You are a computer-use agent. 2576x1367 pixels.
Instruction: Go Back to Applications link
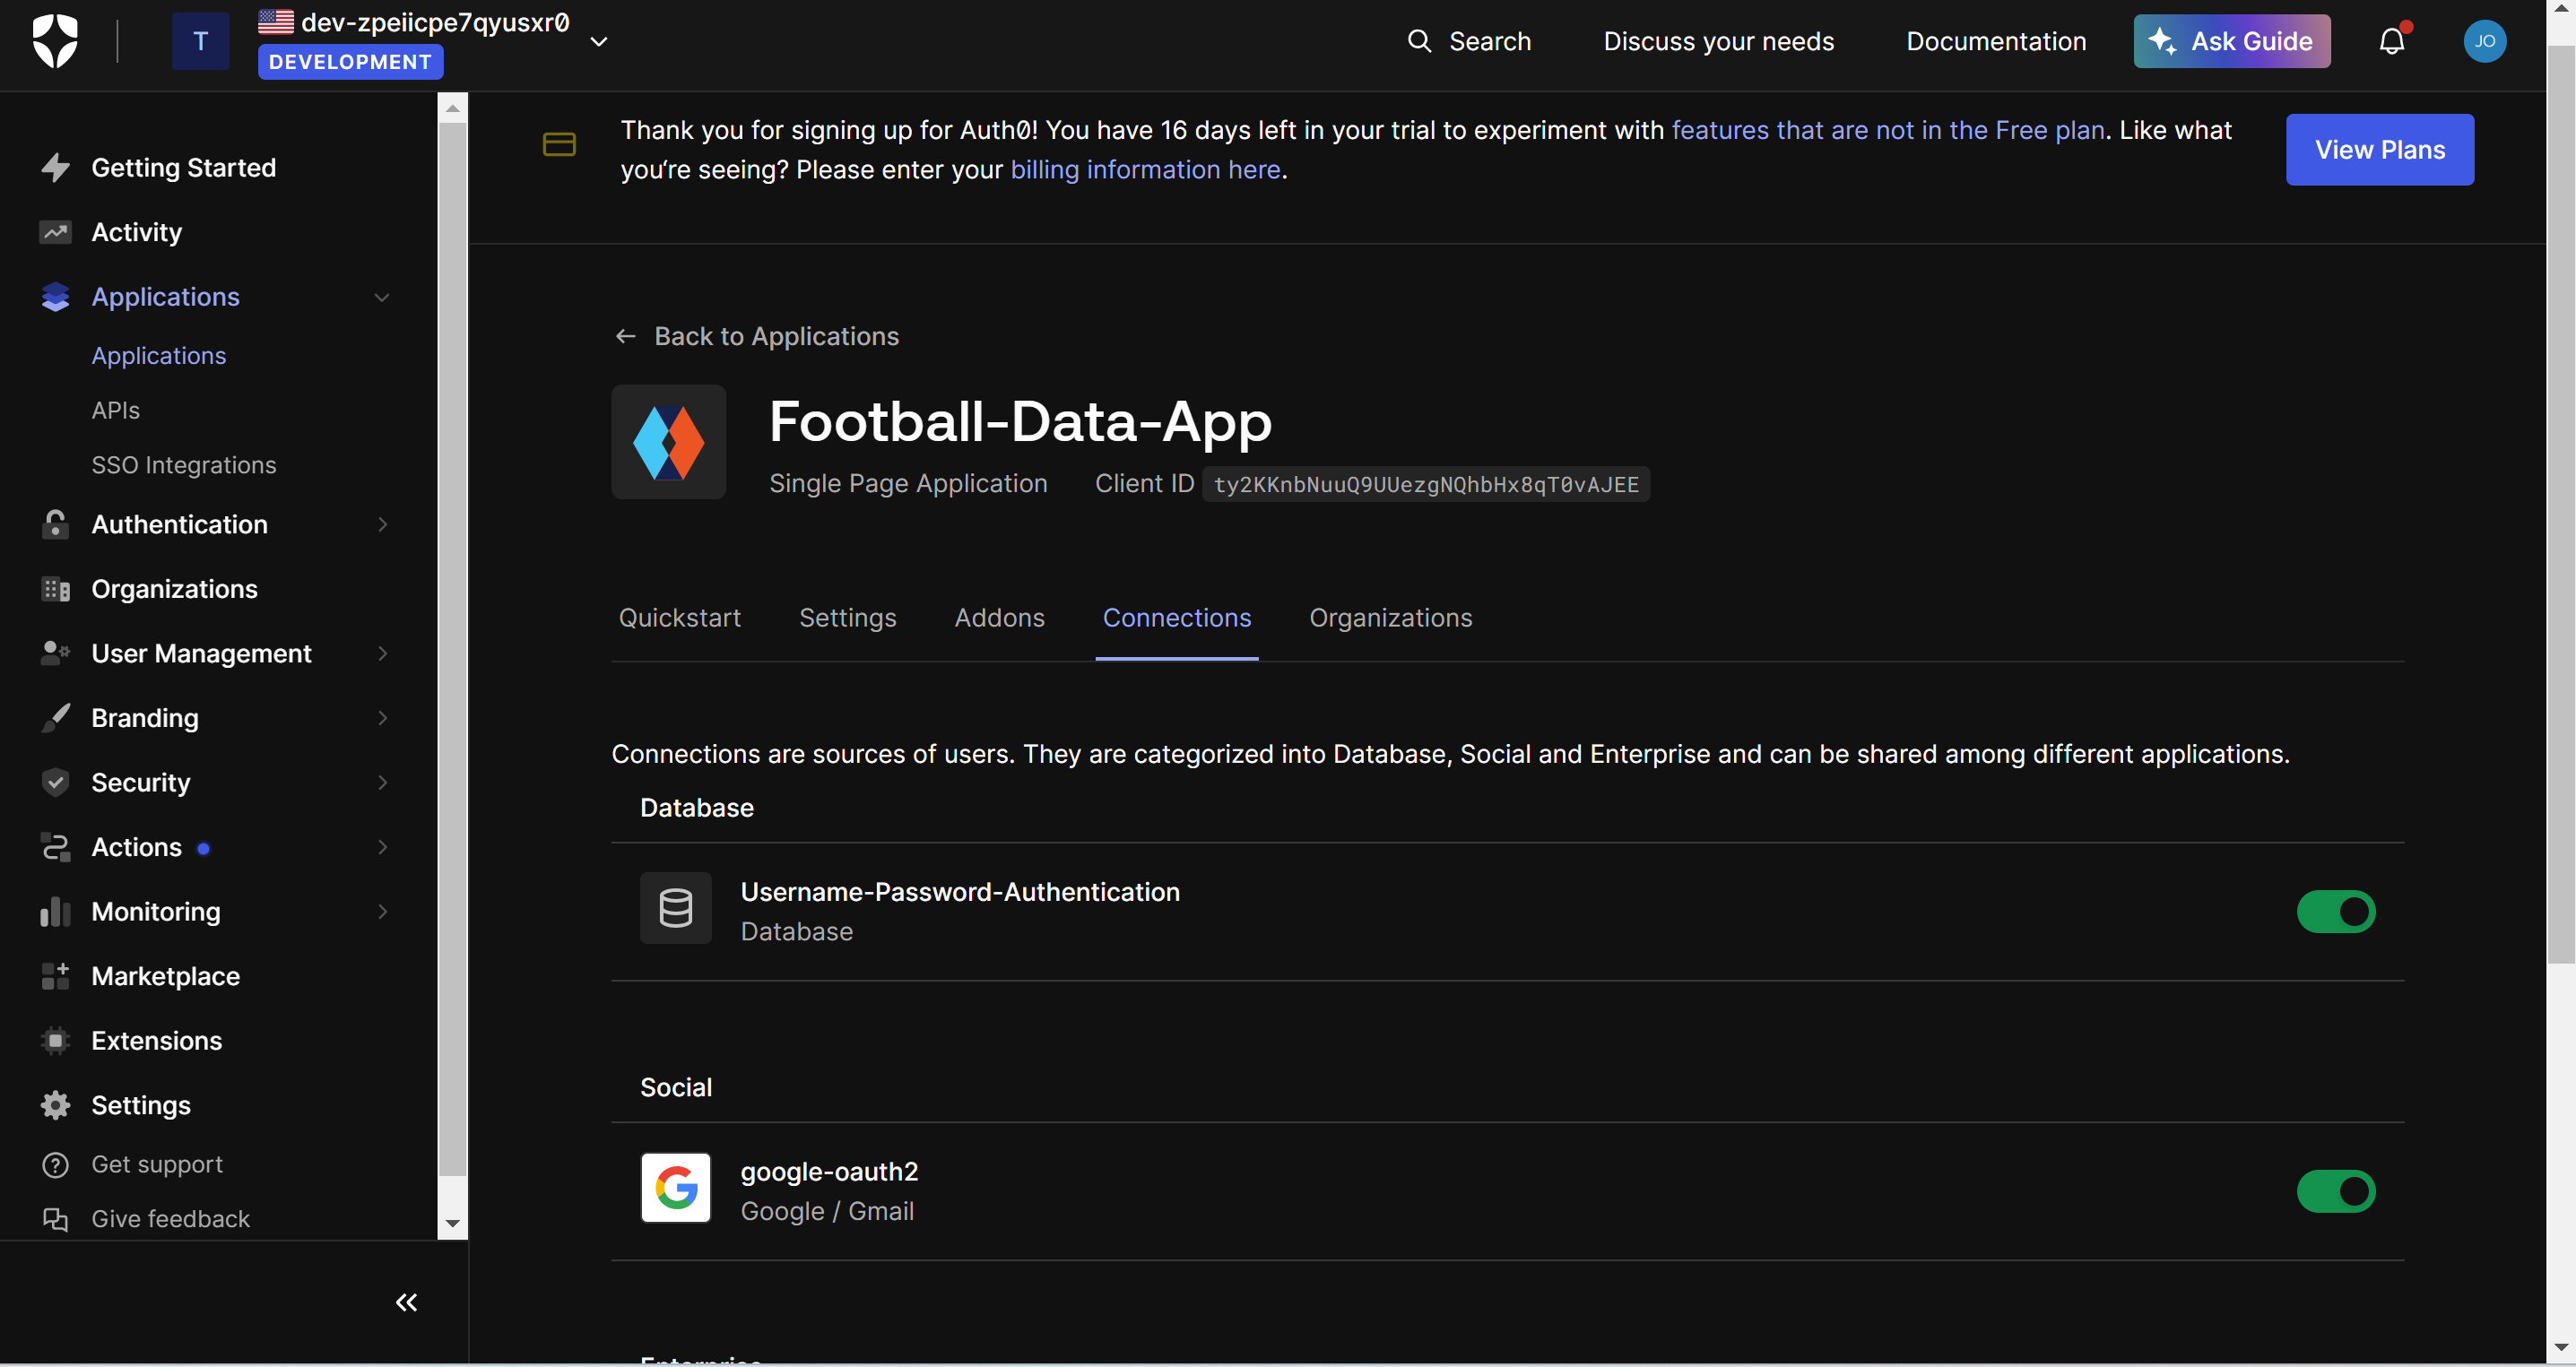757,336
